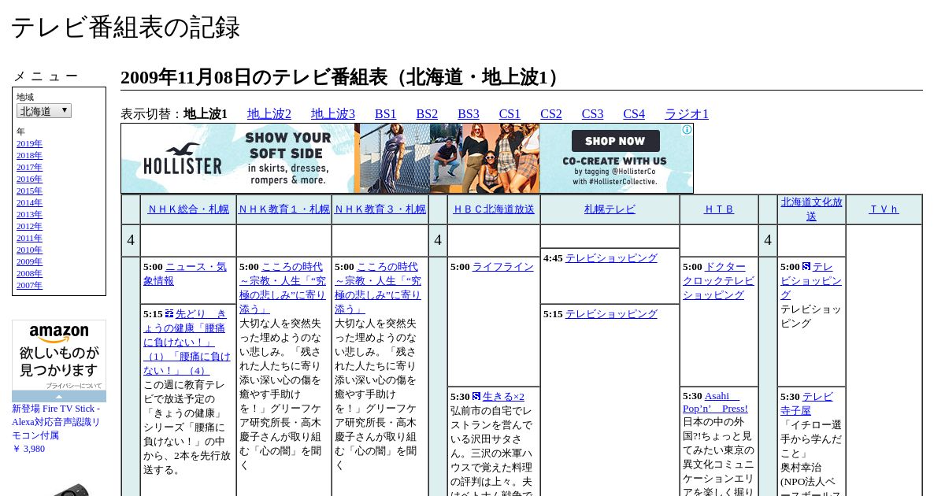Open the 2010年 archive link
Screen dimensions: 945x496
(29, 250)
